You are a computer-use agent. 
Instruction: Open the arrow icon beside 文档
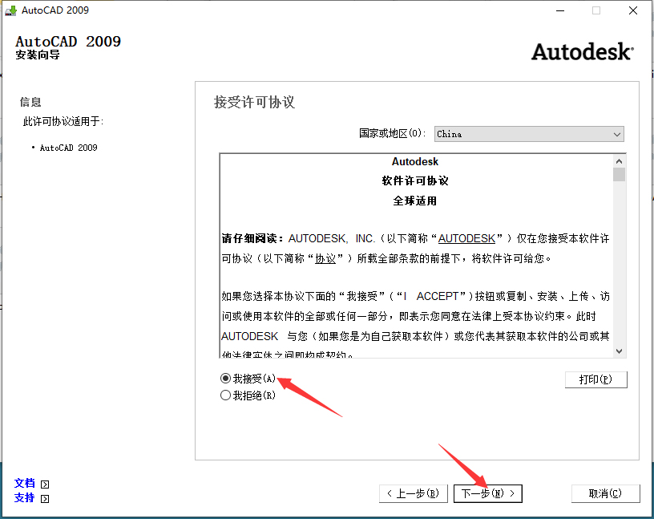click(45, 485)
